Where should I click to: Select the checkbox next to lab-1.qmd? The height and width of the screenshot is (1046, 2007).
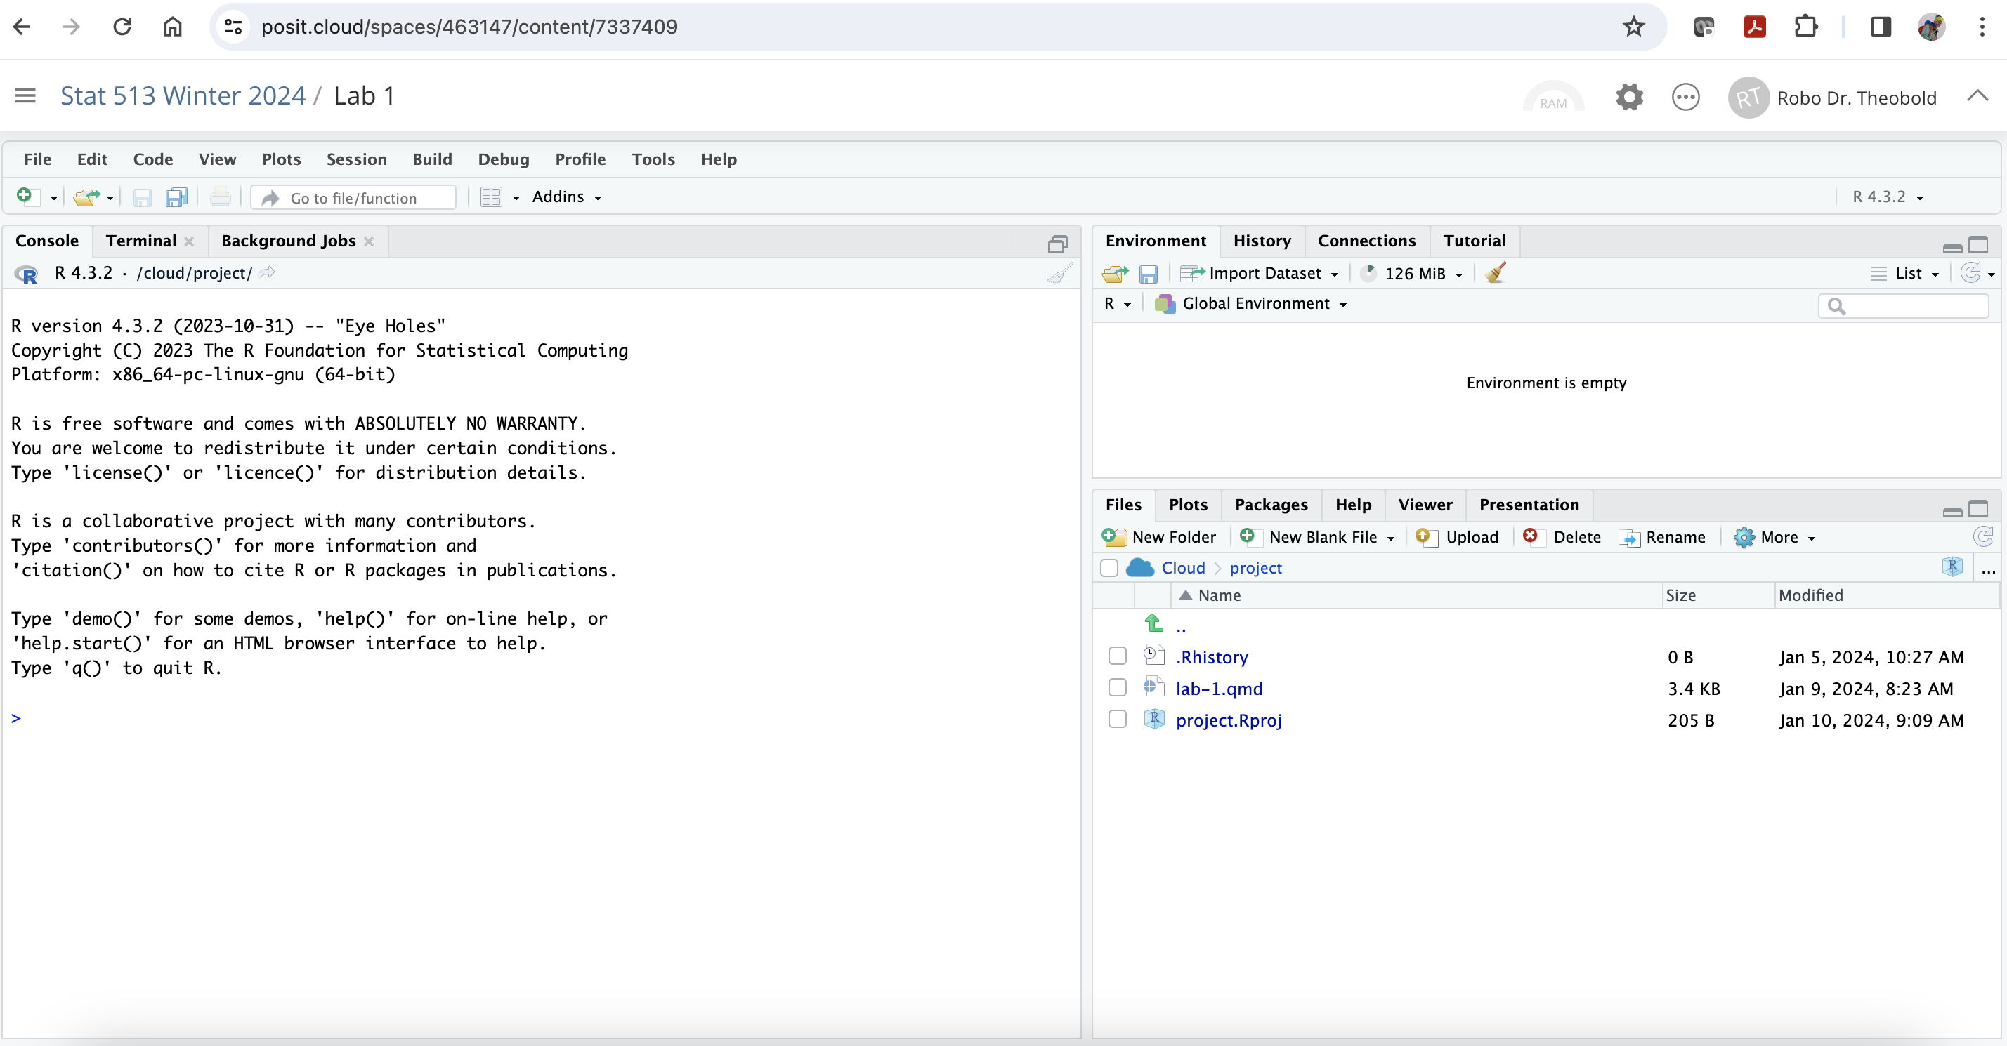[x=1116, y=687]
